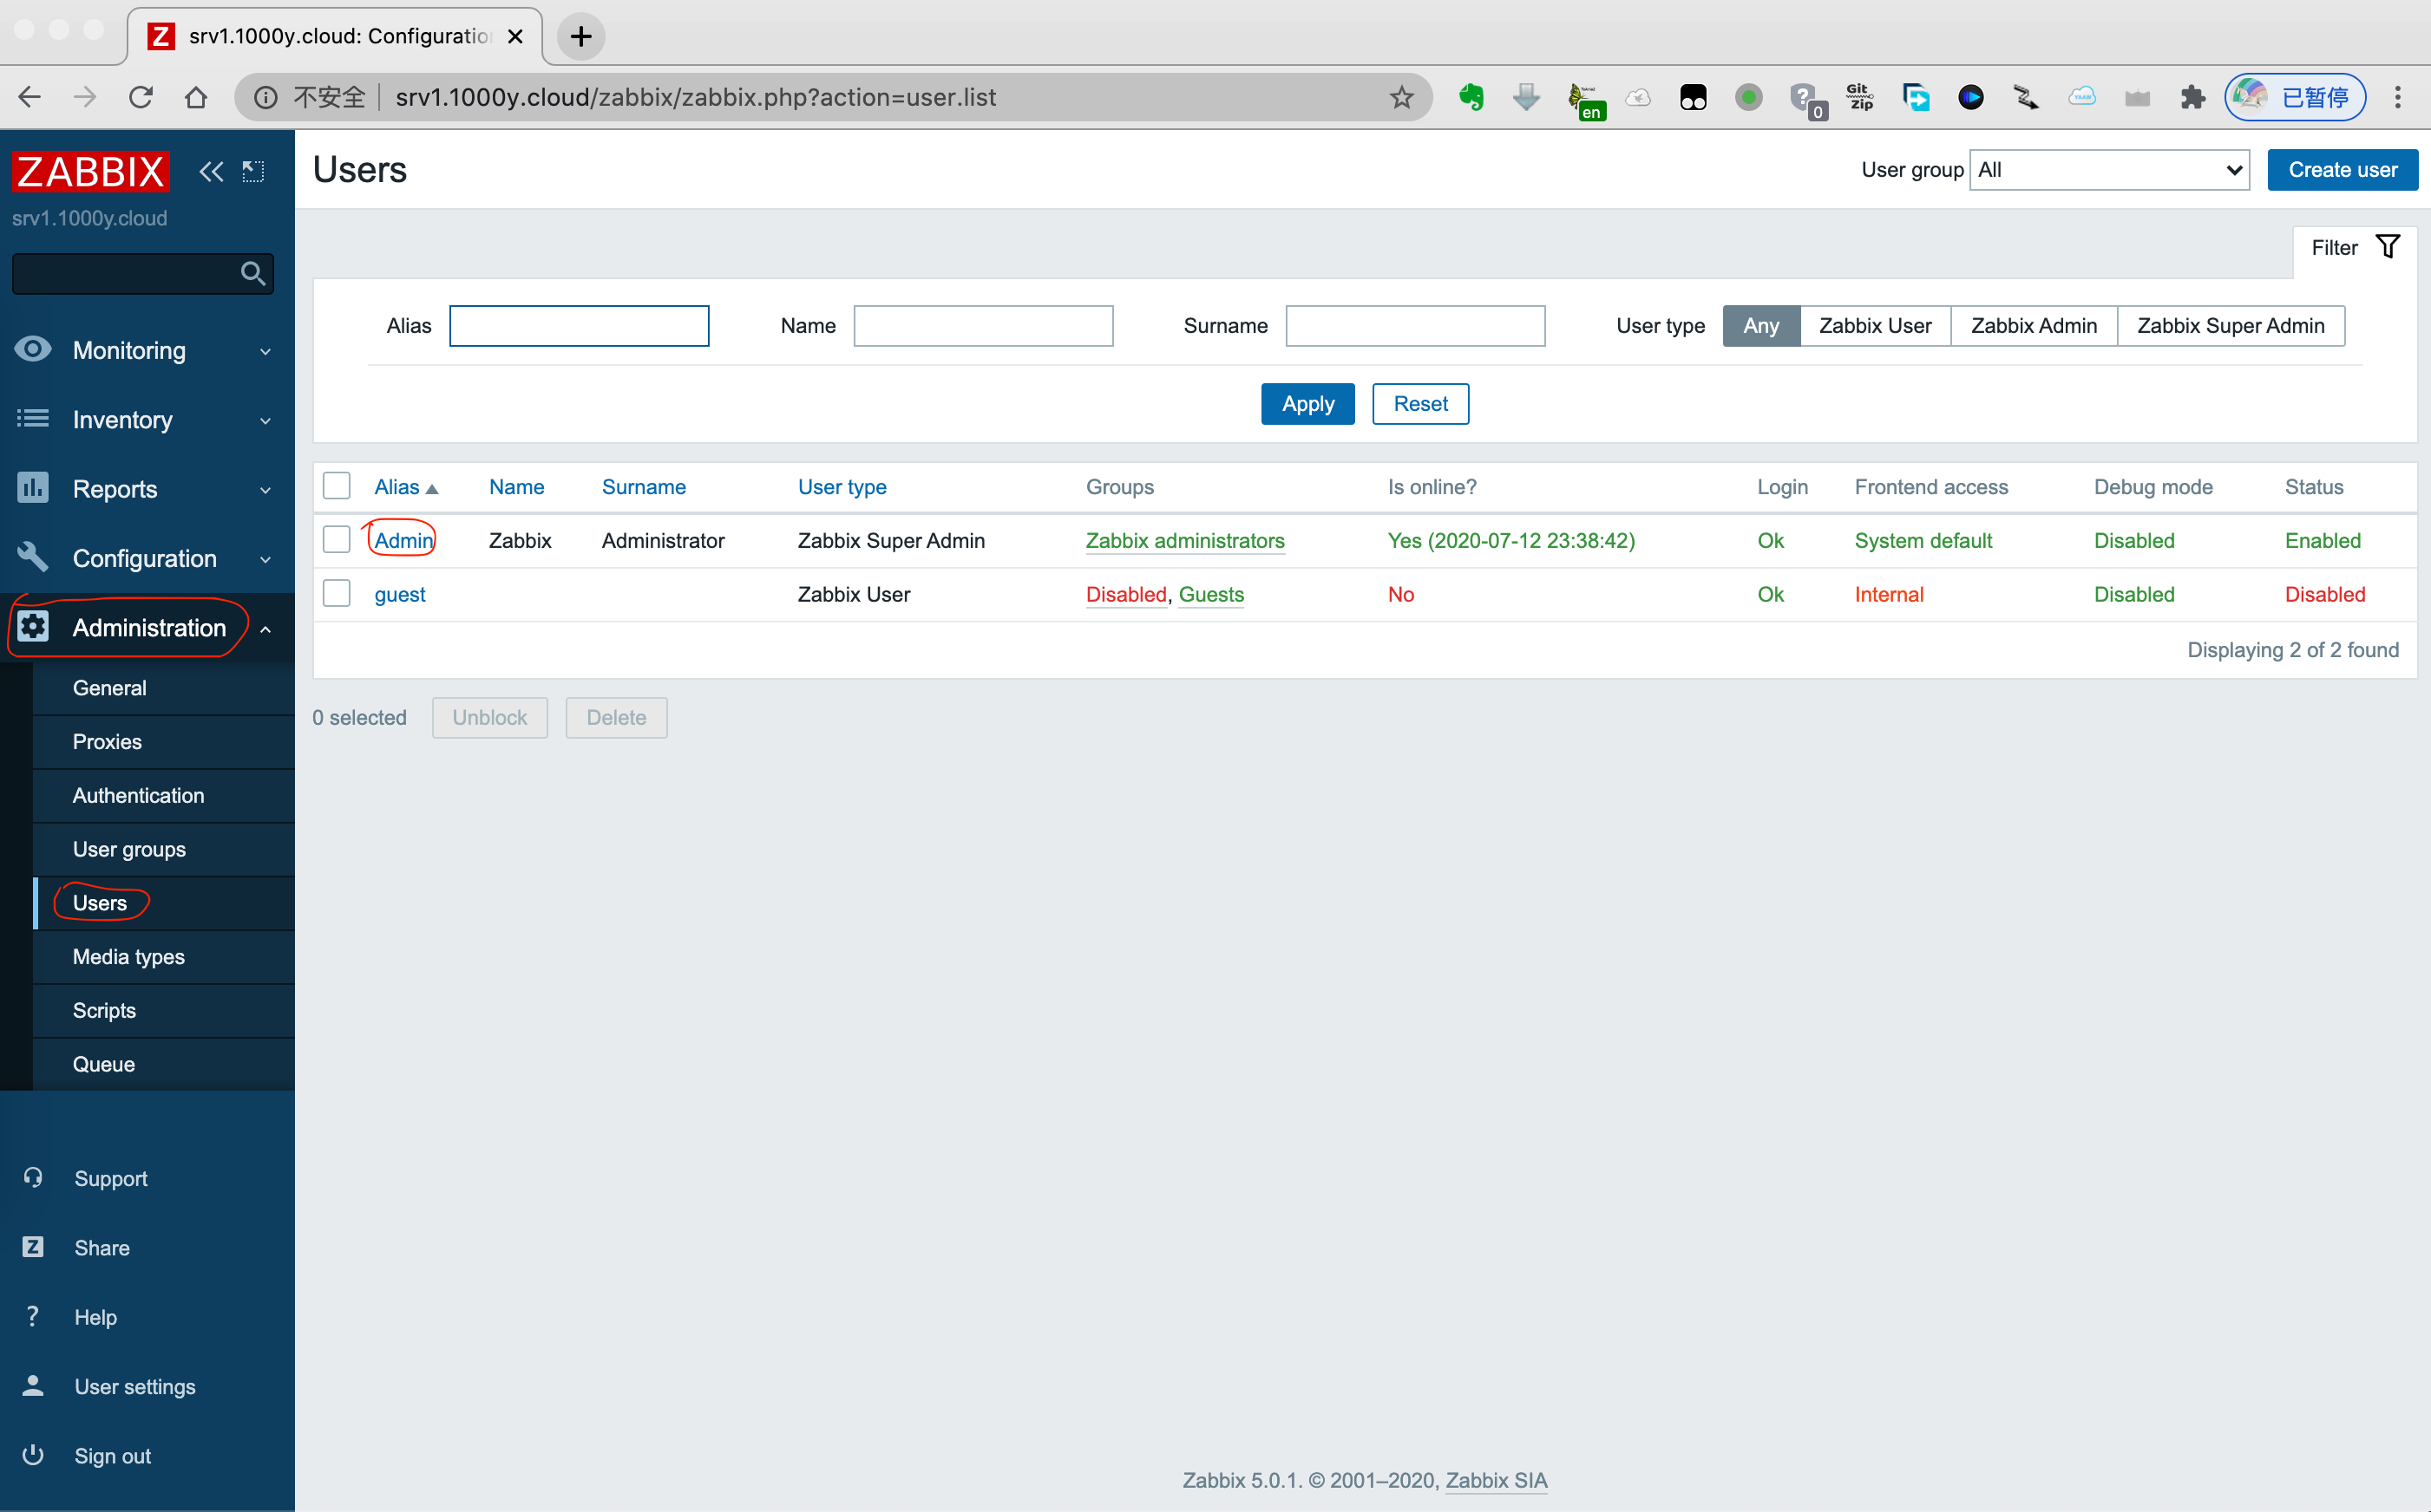Open the Guests group link
The height and width of the screenshot is (1512, 2431).
(x=1210, y=595)
